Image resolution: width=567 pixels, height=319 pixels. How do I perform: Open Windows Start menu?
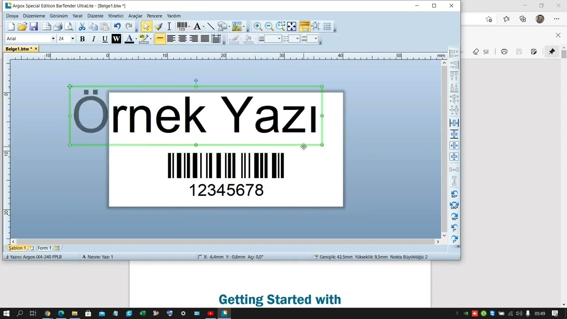(7, 313)
